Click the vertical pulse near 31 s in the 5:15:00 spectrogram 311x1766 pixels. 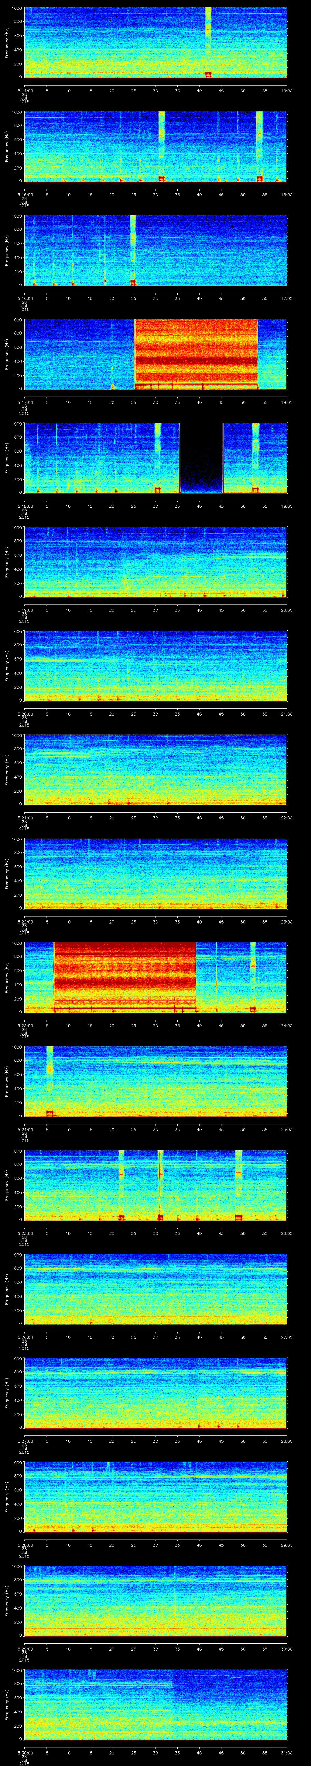162,146
